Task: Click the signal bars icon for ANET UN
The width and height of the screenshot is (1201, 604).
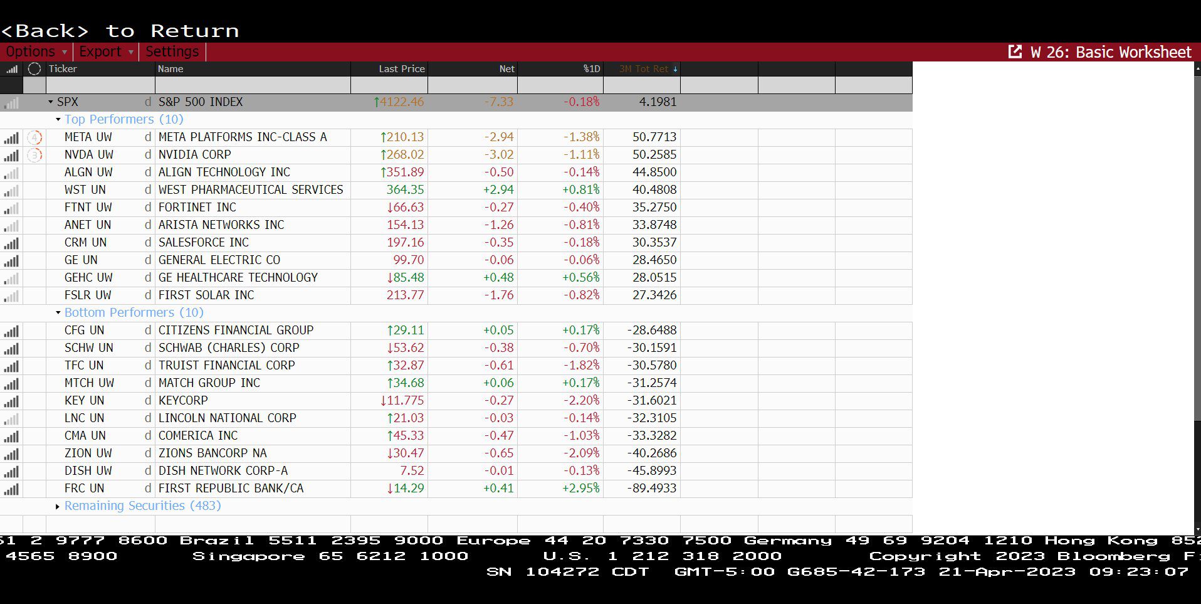Action: point(12,225)
